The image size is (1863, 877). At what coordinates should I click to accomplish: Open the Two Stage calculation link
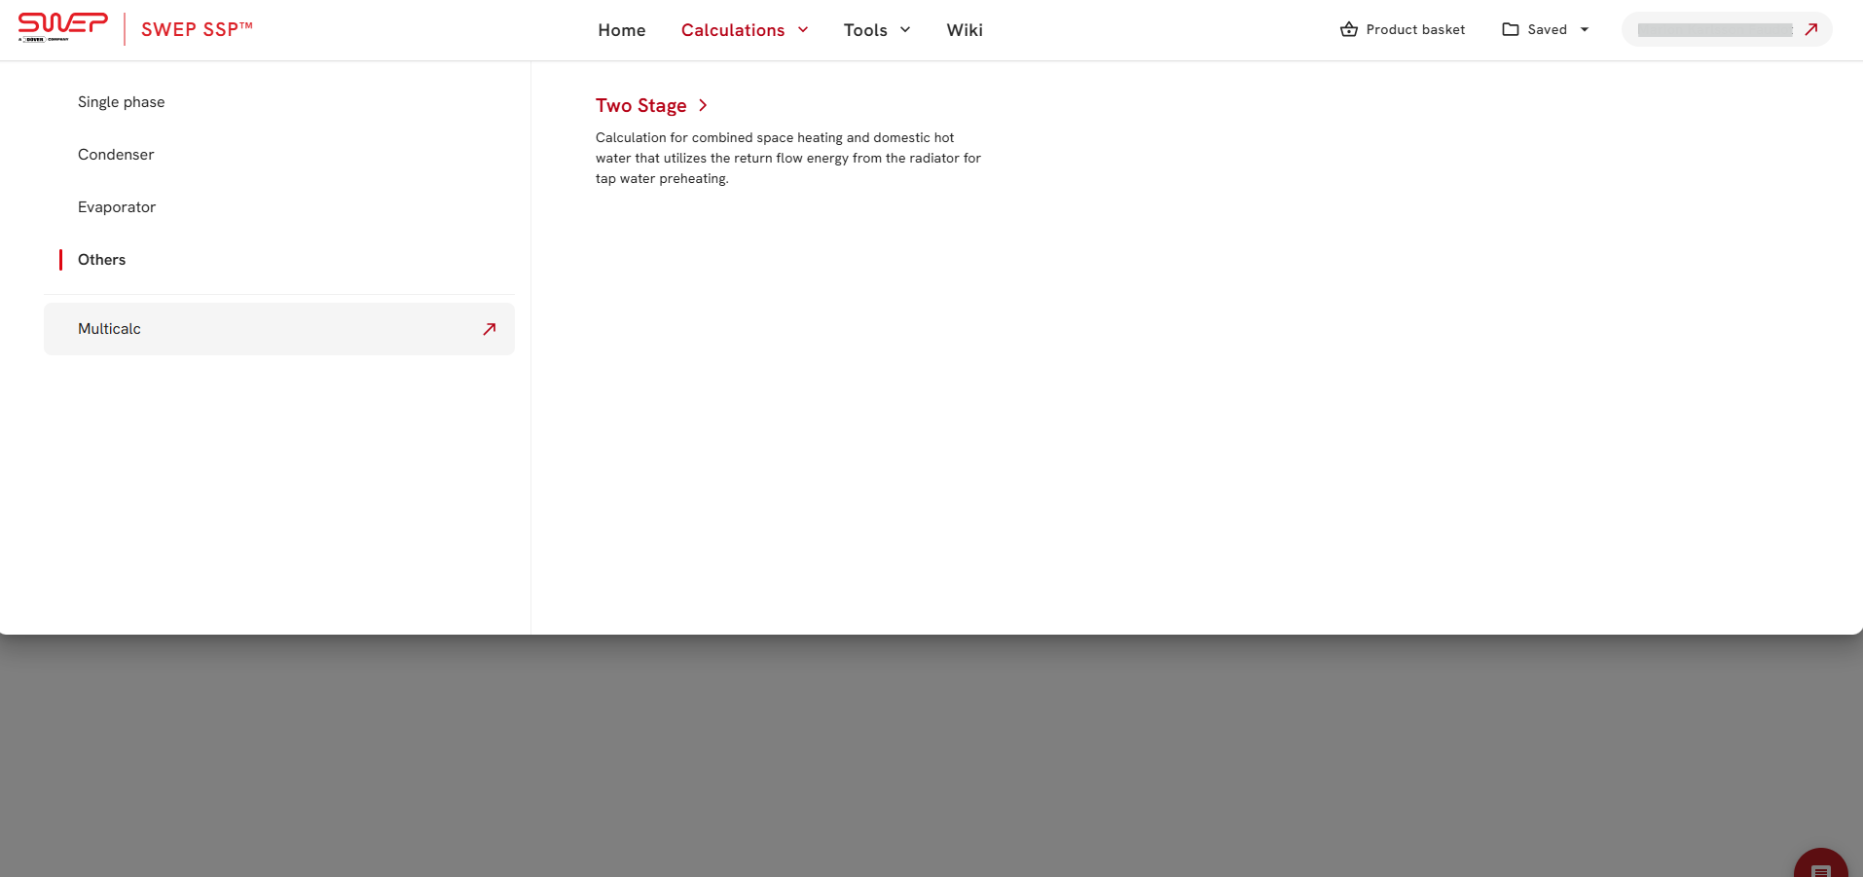click(x=640, y=105)
